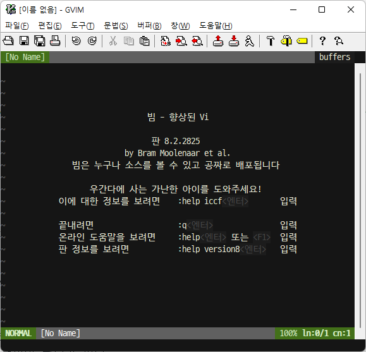Open the 파일(F) menu

pyautogui.click(x=17, y=25)
